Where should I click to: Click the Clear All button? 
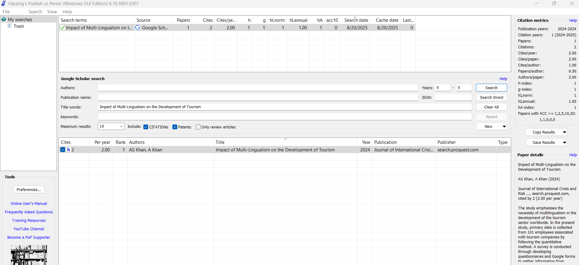coord(491,107)
